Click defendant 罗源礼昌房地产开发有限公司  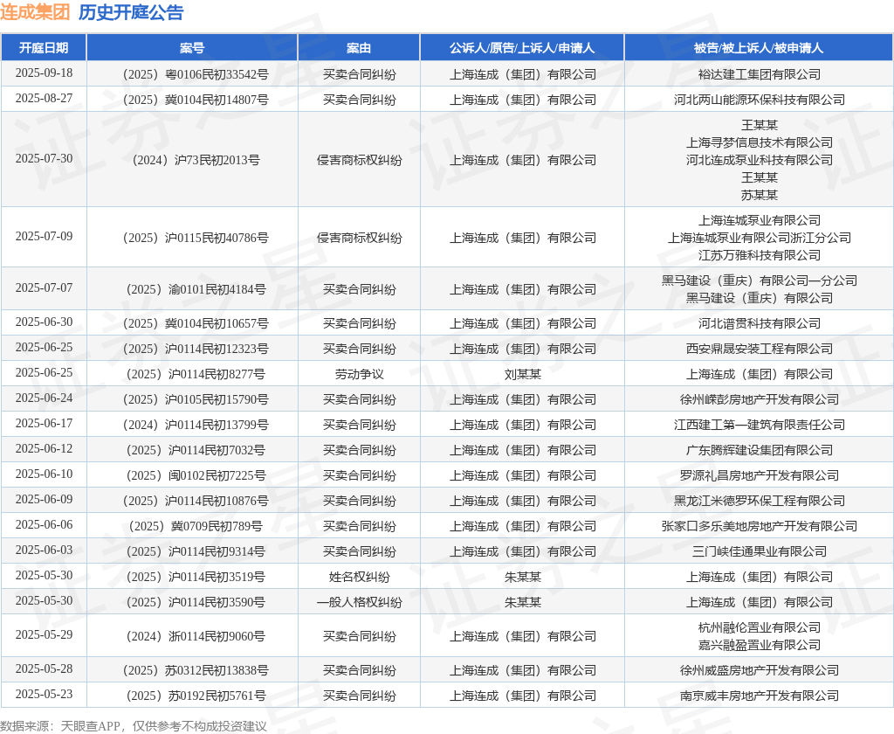[x=759, y=475]
